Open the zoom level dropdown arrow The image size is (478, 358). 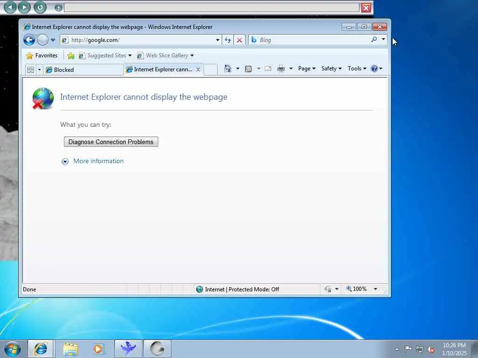(376, 289)
